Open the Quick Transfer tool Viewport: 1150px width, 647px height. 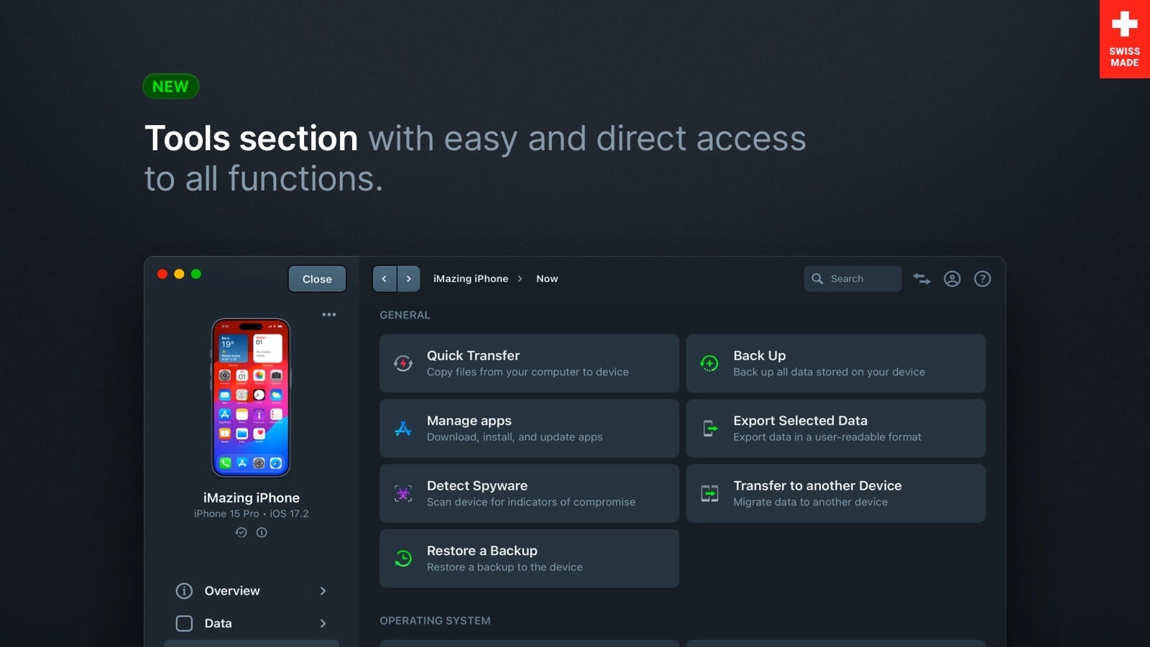pyautogui.click(x=529, y=363)
